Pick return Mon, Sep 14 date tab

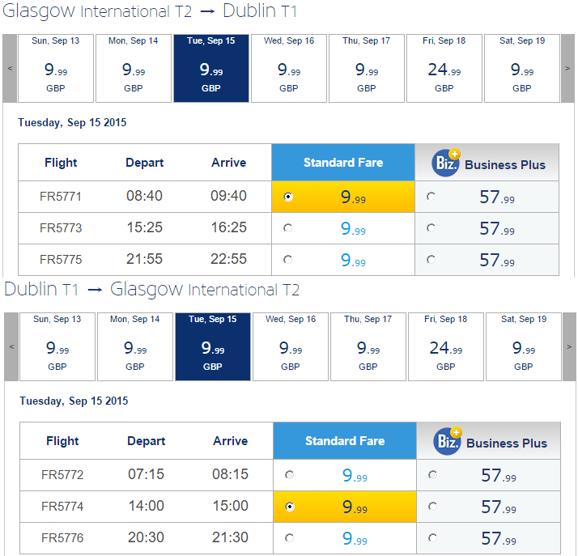coord(135,347)
